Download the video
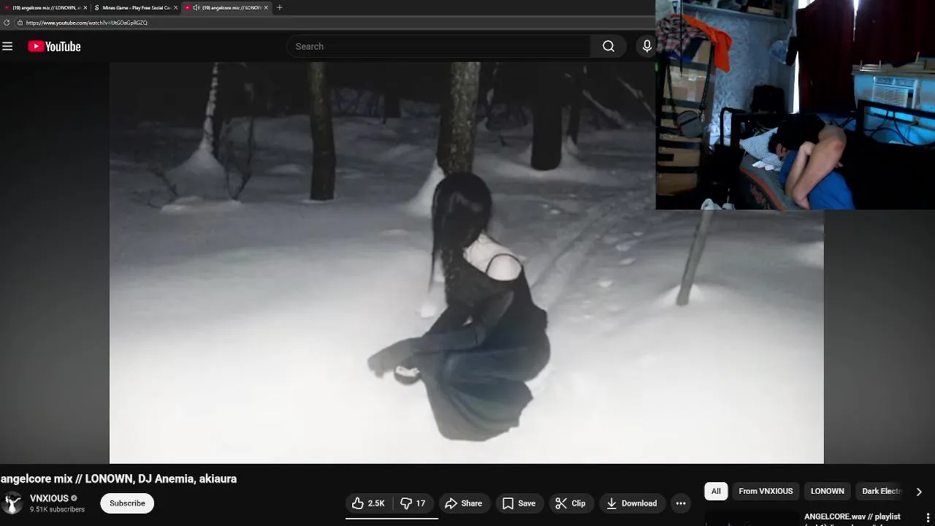The height and width of the screenshot is (526, 935). coord(632,503)
